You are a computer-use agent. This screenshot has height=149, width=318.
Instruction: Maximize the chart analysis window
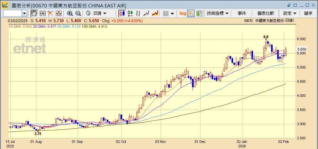point(307,5)
